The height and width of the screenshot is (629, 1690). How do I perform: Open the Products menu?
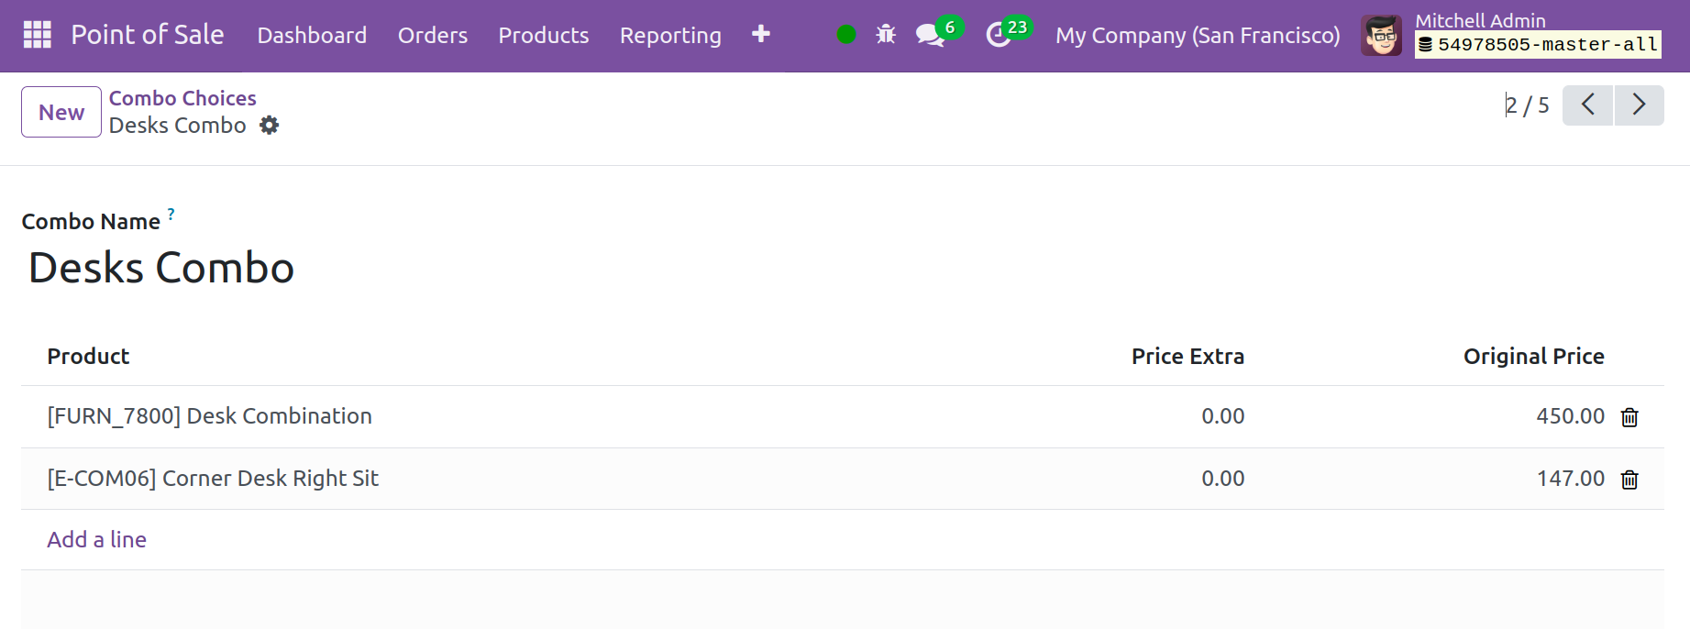[544, 35]
